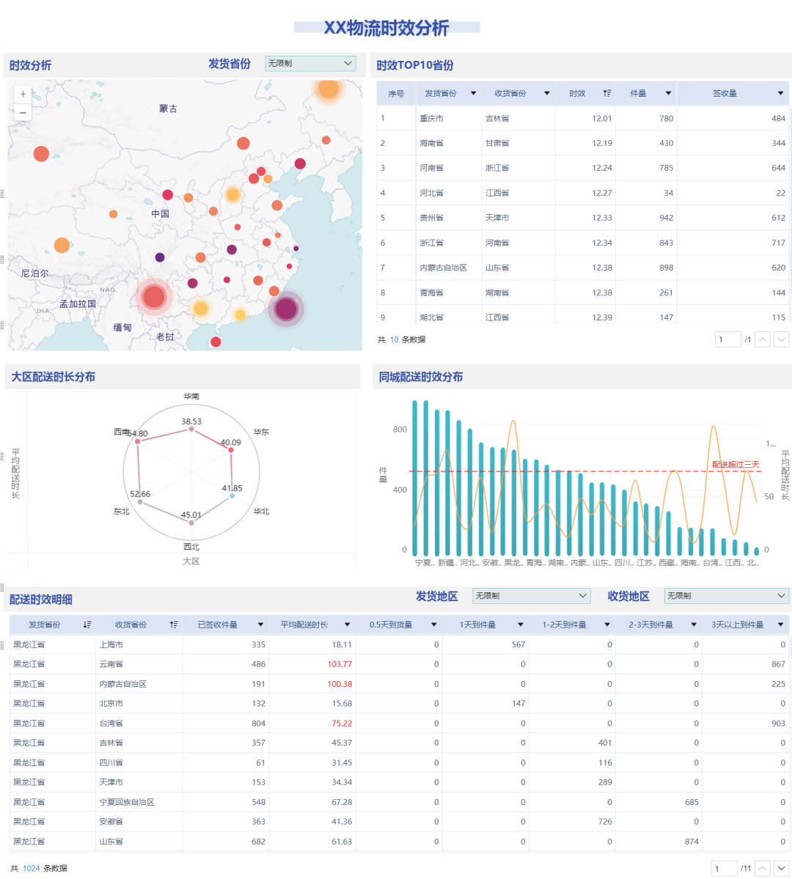Go to previous page of TOP10 table
Viewport: 792px width, 879px height.
click(763, 339)
